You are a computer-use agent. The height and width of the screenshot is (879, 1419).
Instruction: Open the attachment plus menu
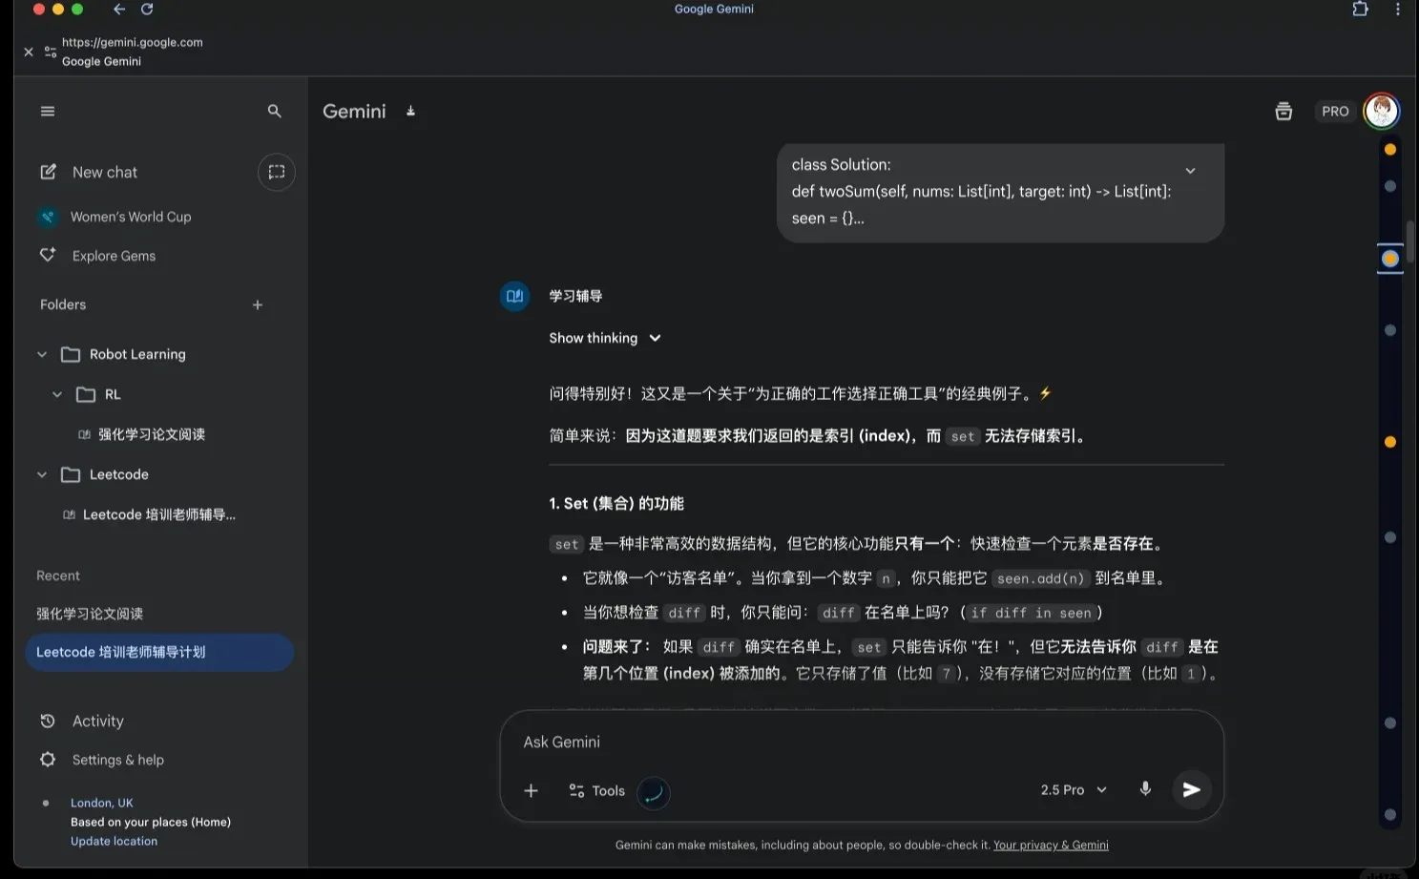[532, 790]
